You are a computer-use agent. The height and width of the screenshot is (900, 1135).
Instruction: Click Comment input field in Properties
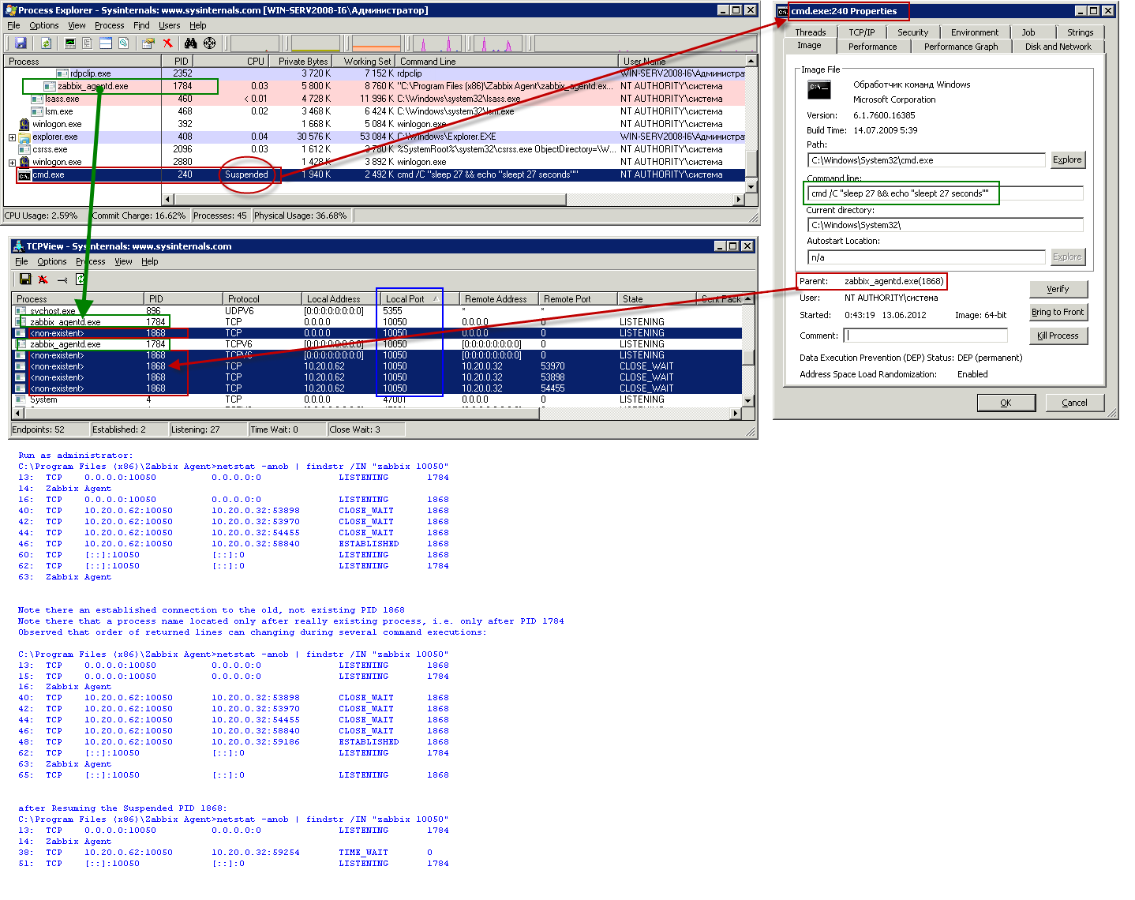925,336
